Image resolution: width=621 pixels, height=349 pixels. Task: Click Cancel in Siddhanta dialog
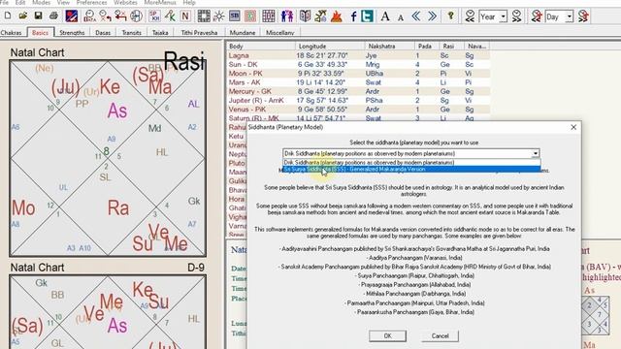(x=440, y=336)
